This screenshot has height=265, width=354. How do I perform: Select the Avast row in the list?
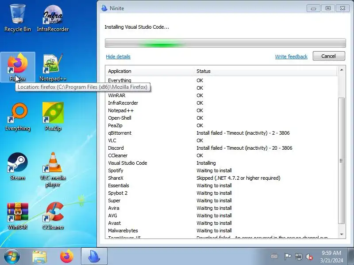pyautogui.click(x=221, y=223)
